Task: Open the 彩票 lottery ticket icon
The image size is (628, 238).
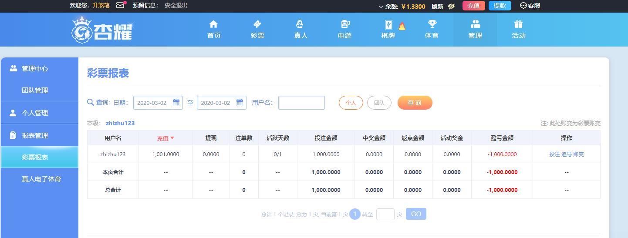Action: tap(257, 24)
